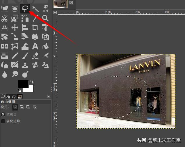
Task: Choose the Dodge/Burn tool
Action: (x=25, y=74)
